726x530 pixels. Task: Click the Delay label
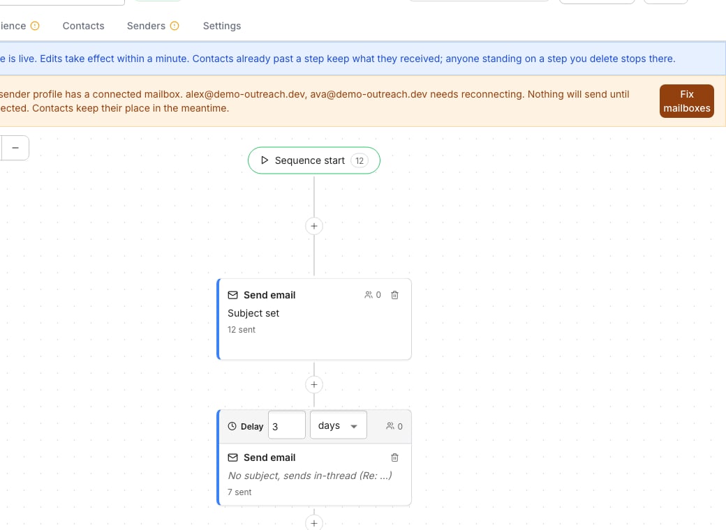click(x=252, y=426)
